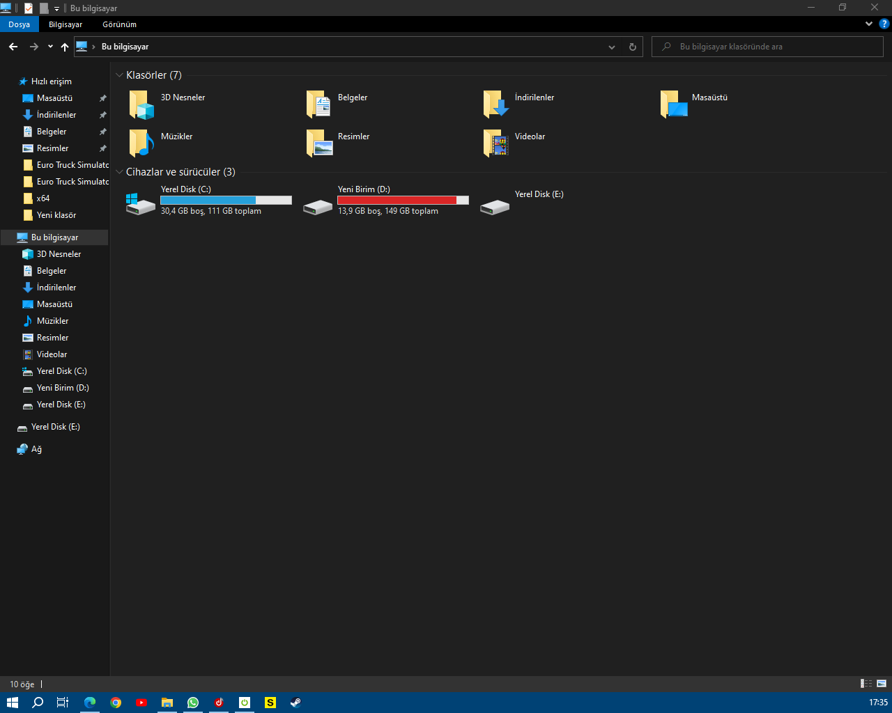Screen dimensions: 892x713
Task: Open the Müzikler folder icon
Action: point(141,143)
